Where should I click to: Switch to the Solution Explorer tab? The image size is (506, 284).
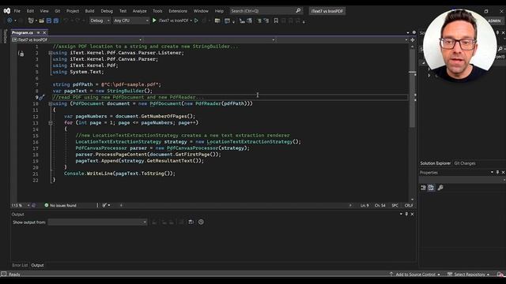pyautogui.click(x=435, y=163)
